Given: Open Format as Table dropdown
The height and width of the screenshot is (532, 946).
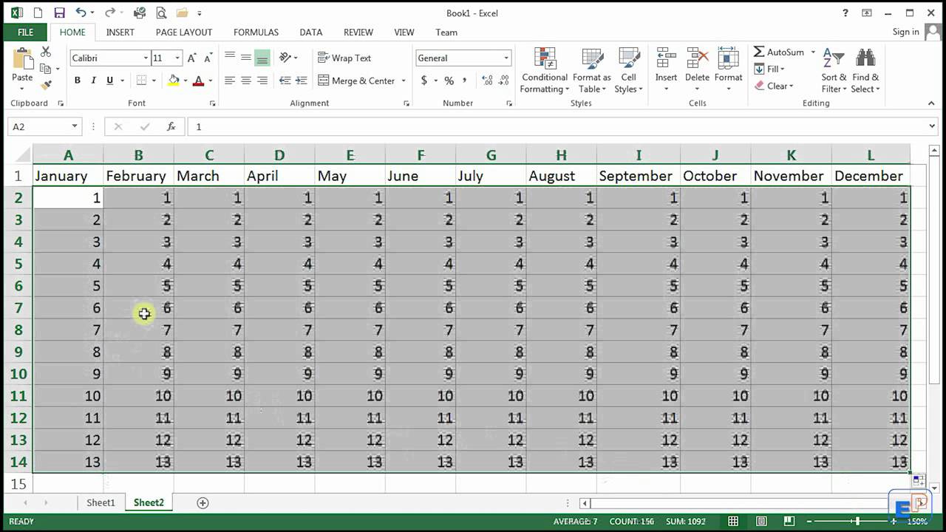Looking at the screenshot, I should (x=591, y=71).
